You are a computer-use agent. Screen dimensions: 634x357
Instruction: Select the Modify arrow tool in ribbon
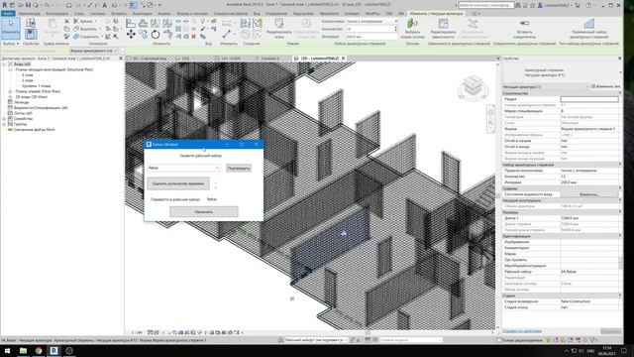click(11, 28)
